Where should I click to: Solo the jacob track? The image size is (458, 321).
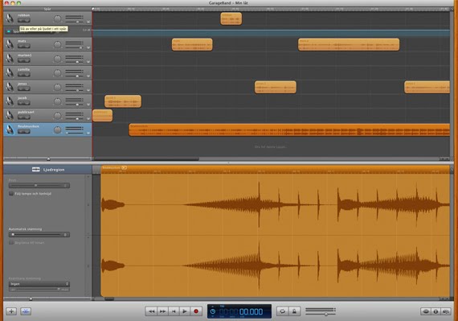click(x=27, y=103)
